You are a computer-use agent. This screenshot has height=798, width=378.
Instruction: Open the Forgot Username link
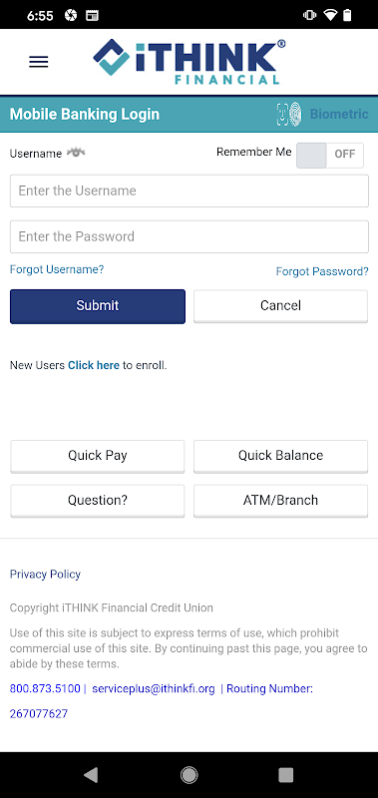[57, 269]
